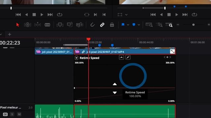Image resolution: width=211 pixels, height=118 pixels.
Task: Click the down arrow on the speed curve
Action: 115,92
